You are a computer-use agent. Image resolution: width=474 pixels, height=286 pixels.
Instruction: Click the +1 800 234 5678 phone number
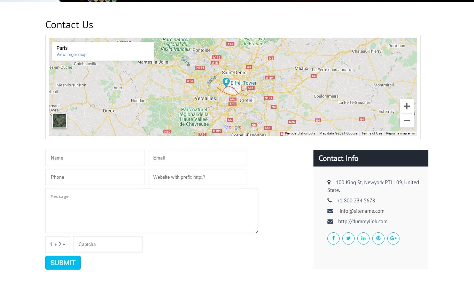(356, 201)
